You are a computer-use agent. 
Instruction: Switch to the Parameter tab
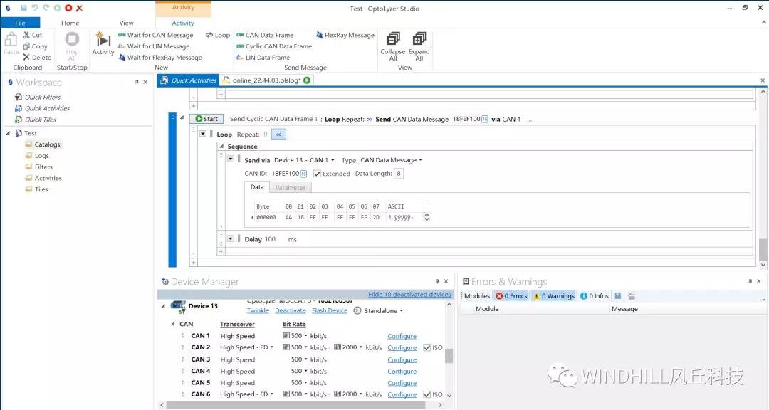click(x=290, y=188)
